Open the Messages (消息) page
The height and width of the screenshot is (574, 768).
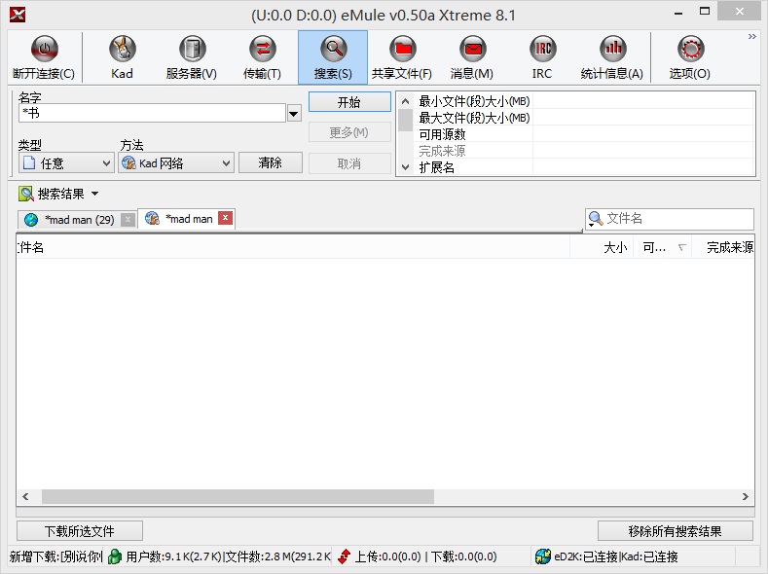472,57
